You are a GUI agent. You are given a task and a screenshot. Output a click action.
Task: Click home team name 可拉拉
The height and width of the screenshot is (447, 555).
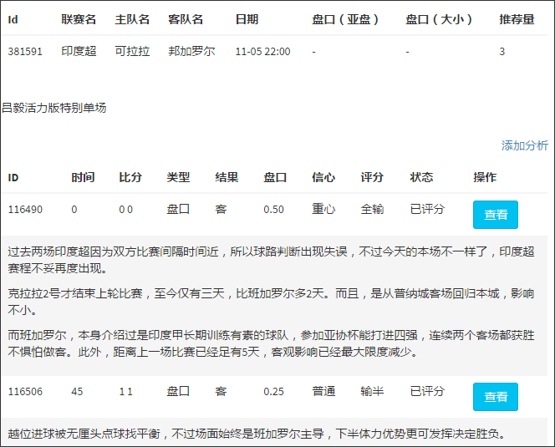(132, 51)
